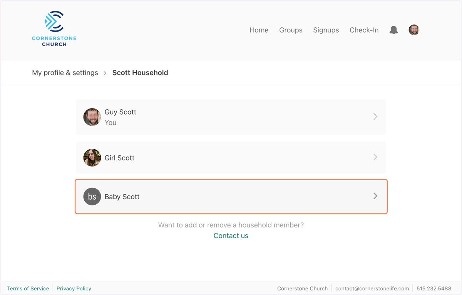Click Guy Scott's profile photo
The image size is (462, 295).
92,117
